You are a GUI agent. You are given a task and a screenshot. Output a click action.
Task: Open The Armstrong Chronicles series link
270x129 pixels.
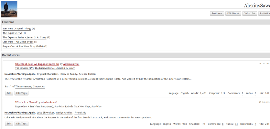[30, 87]
